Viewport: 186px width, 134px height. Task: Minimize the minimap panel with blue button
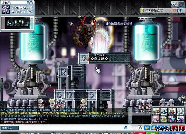point(28,3)
